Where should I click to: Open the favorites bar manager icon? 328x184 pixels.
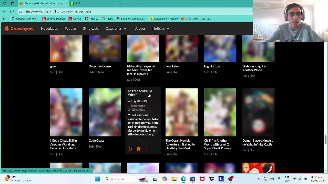4,19
